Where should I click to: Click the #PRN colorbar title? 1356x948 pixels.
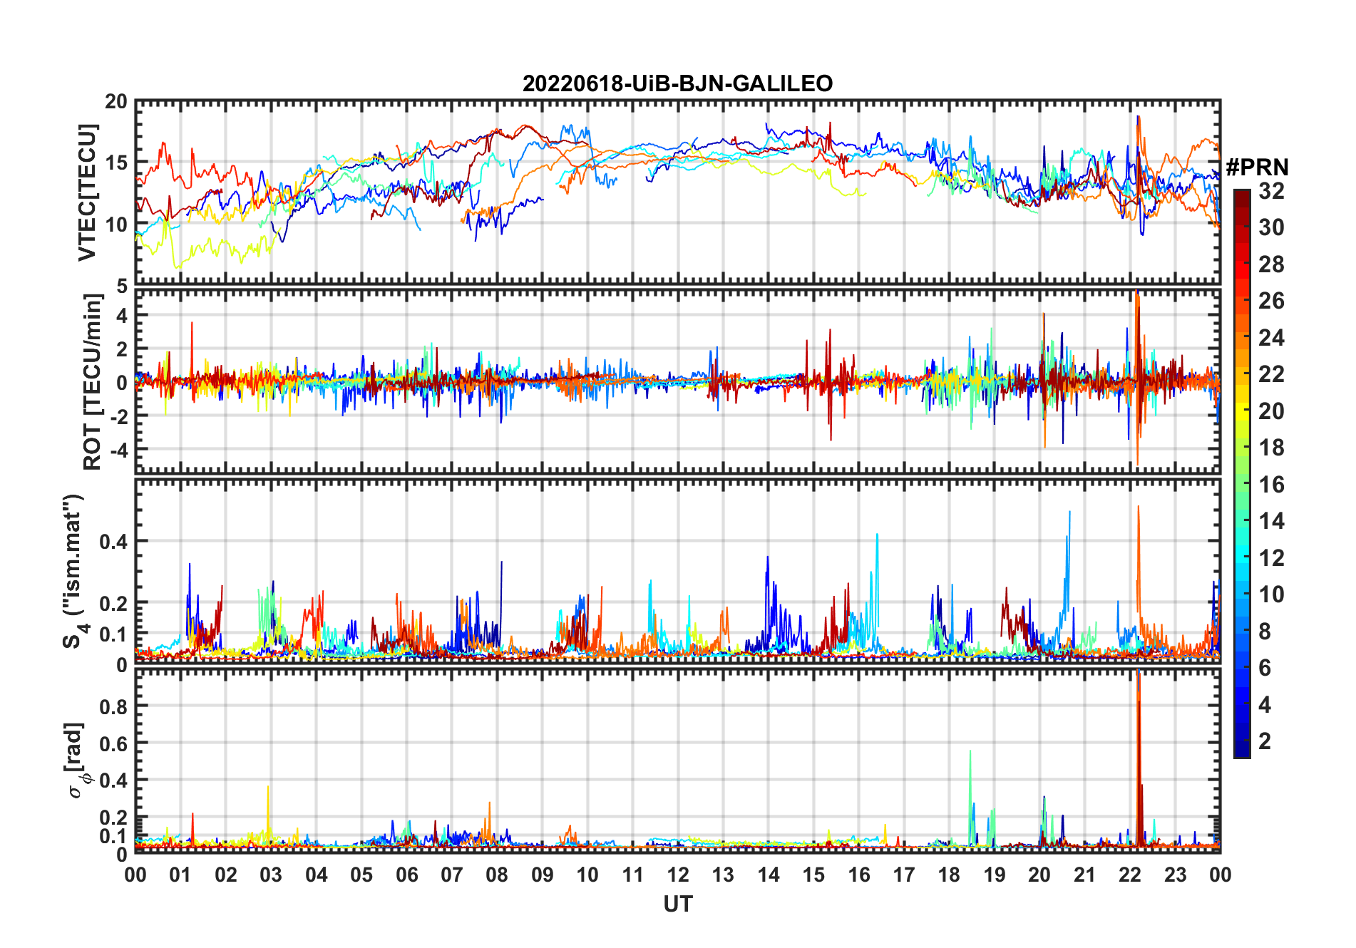coord(1257,167)
